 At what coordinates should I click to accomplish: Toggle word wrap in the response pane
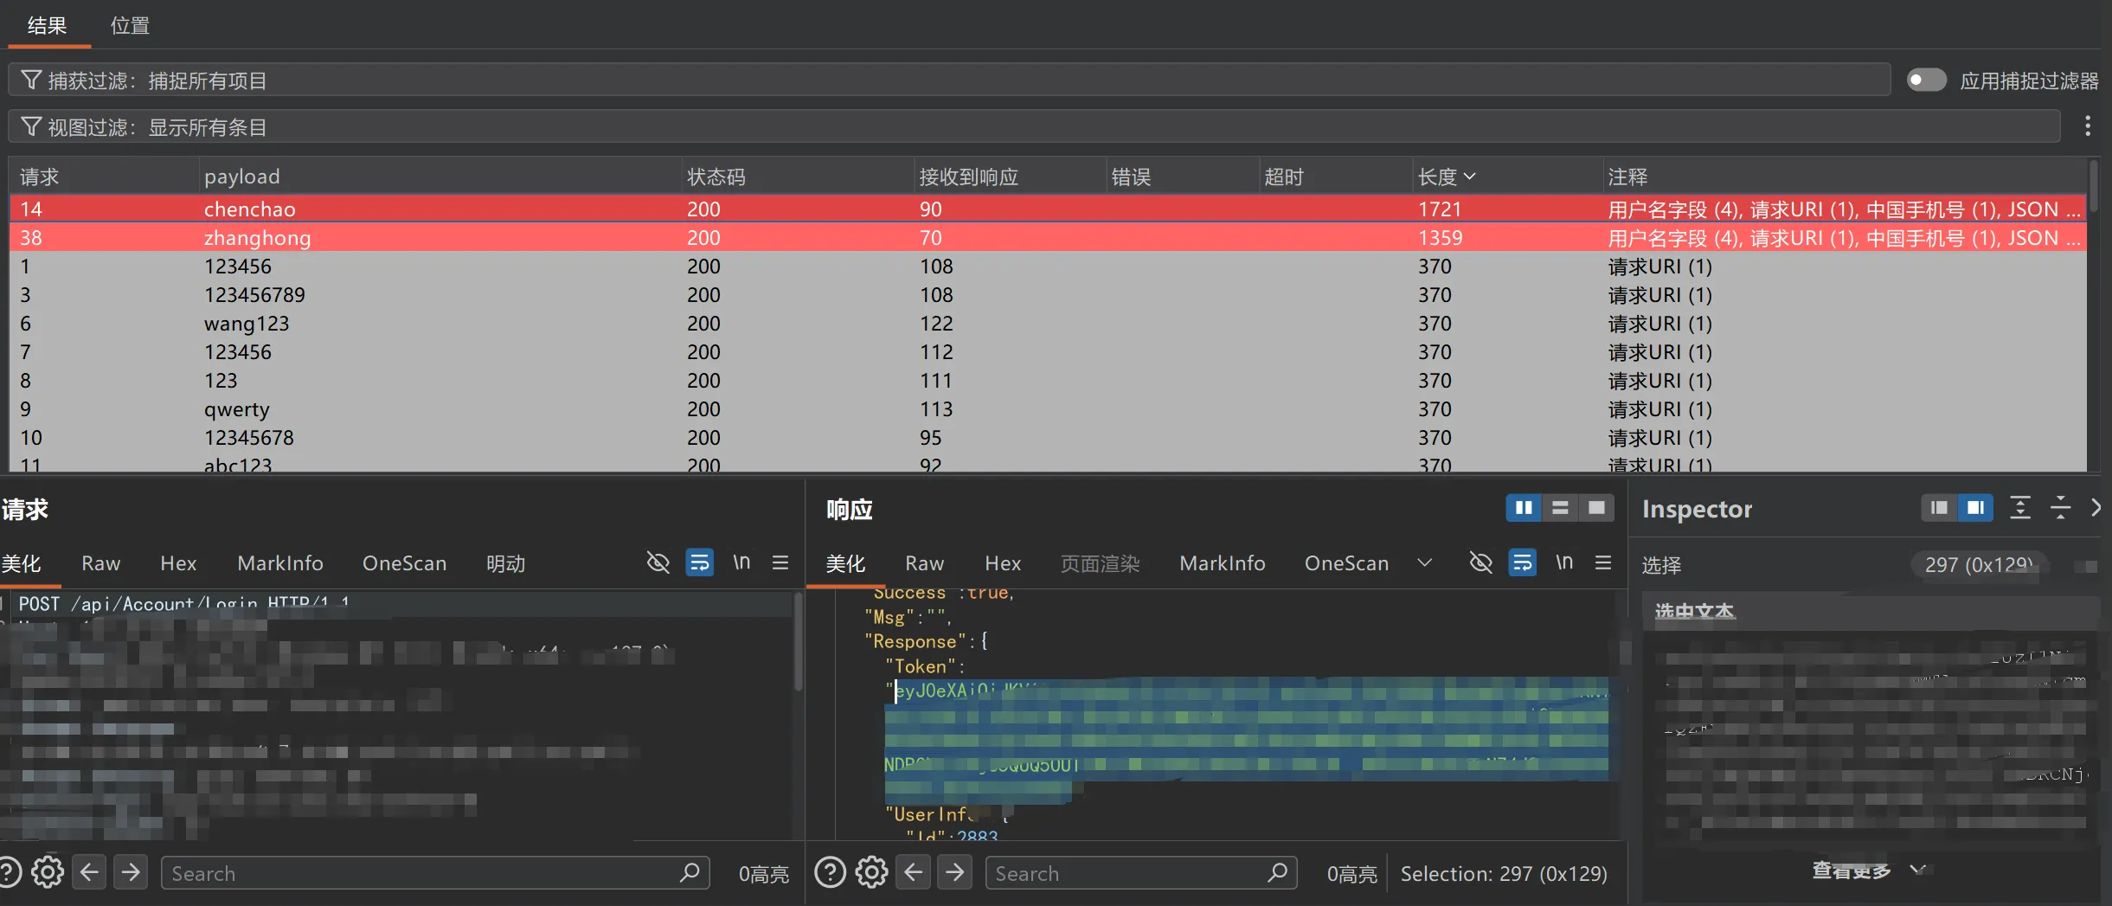[1522, 562]
